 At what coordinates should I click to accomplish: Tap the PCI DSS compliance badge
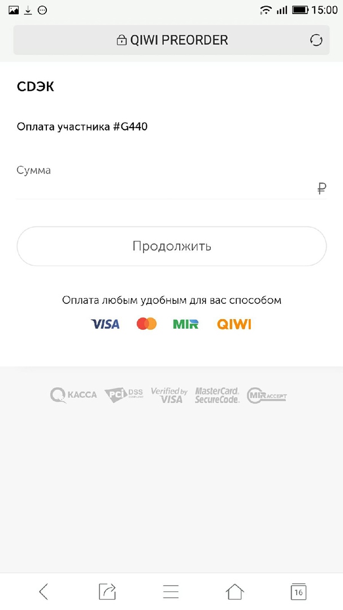point(124,395)
